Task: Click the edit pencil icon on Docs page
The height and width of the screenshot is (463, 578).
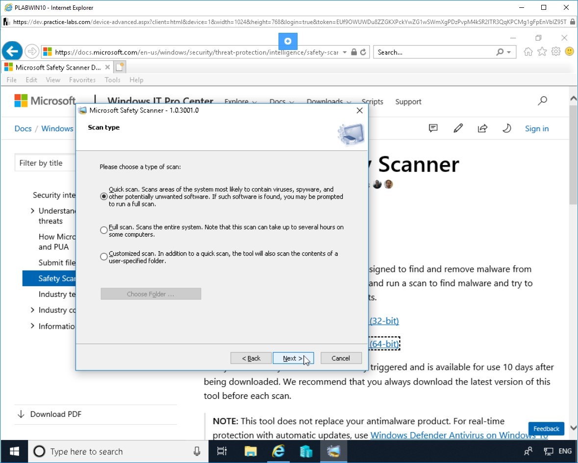Action: [458, 128]
